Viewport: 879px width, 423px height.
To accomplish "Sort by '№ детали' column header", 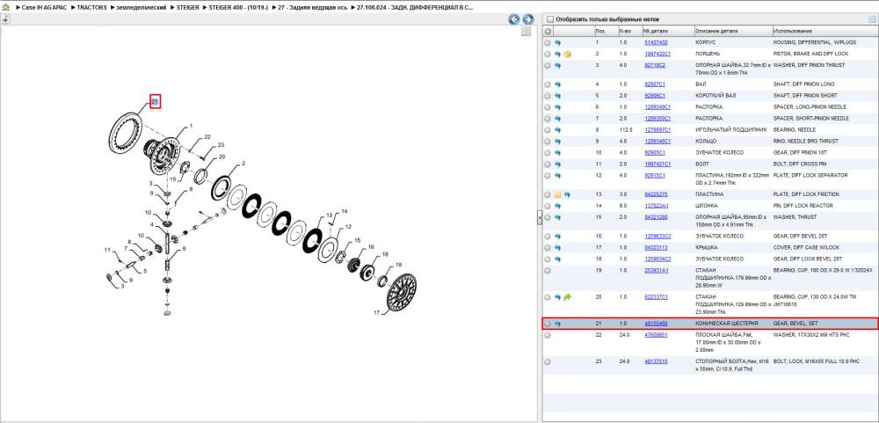I will point(667,31).
